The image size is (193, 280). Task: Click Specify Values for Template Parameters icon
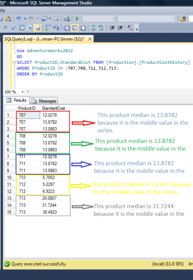tap(130, 28)
